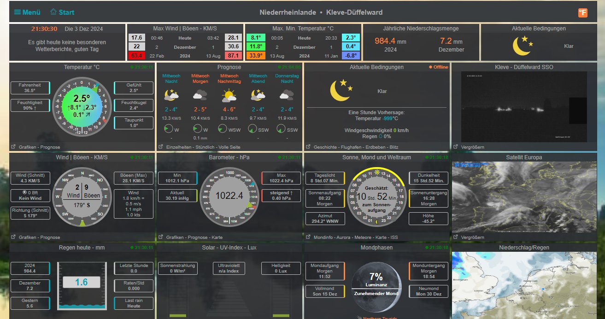
Task: Click Taupunkt 1.0° value box
Action: [134, 123]
